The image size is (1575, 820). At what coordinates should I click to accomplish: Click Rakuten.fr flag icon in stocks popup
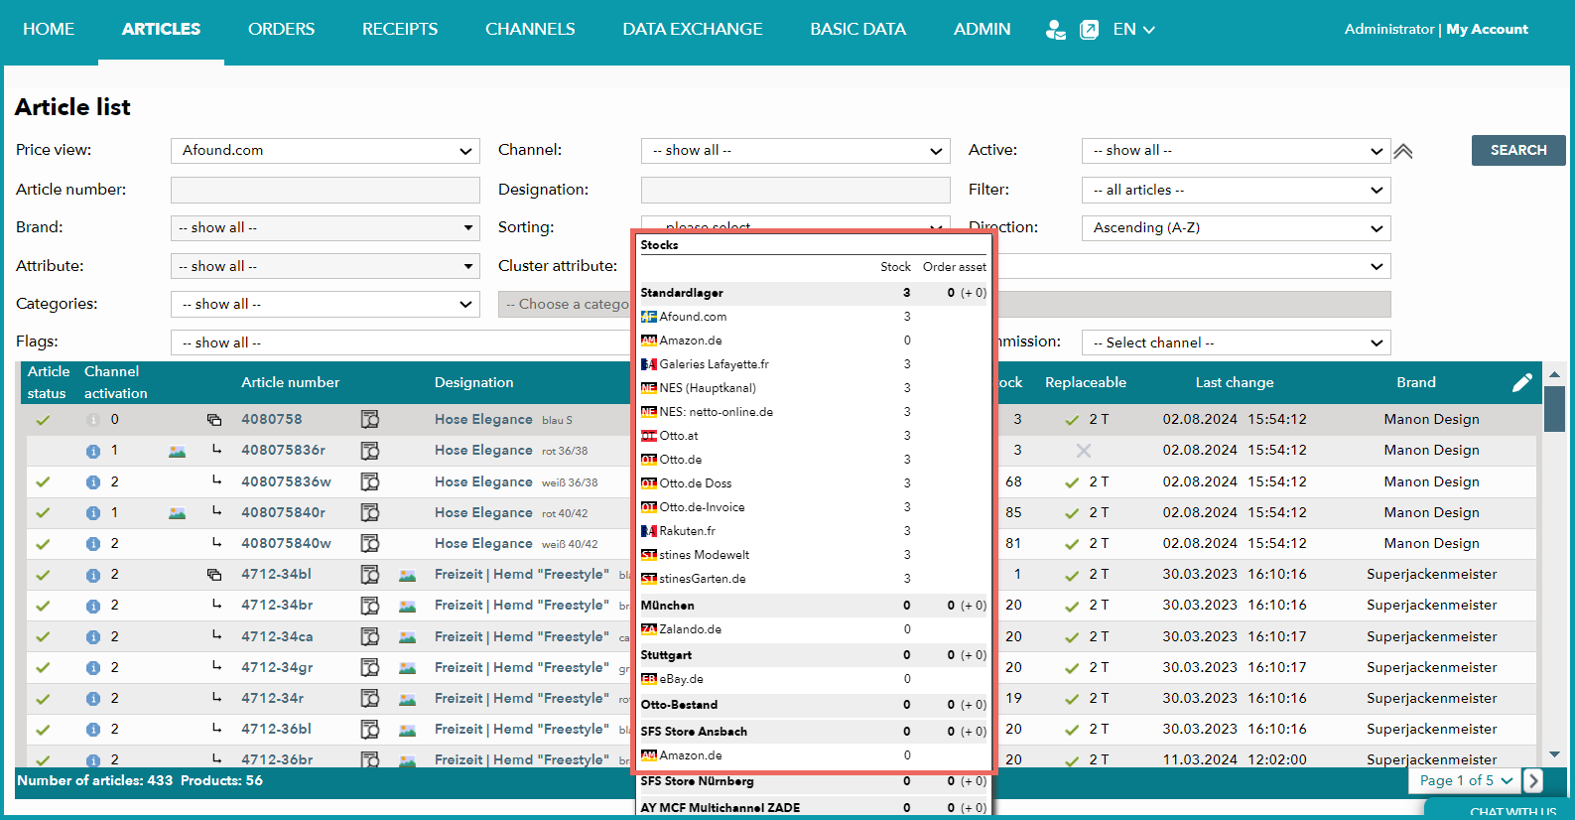coord(648,531)
